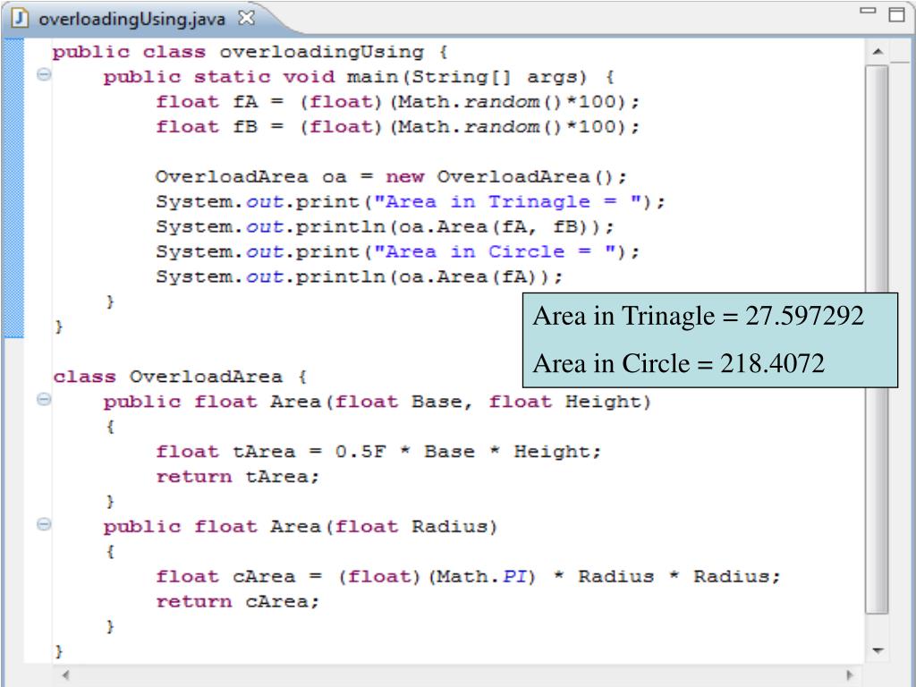The height and width of the screenshot is (687, 916).
Task: Close the overloadingUsing.java tab
Action: tap(247, 18)
